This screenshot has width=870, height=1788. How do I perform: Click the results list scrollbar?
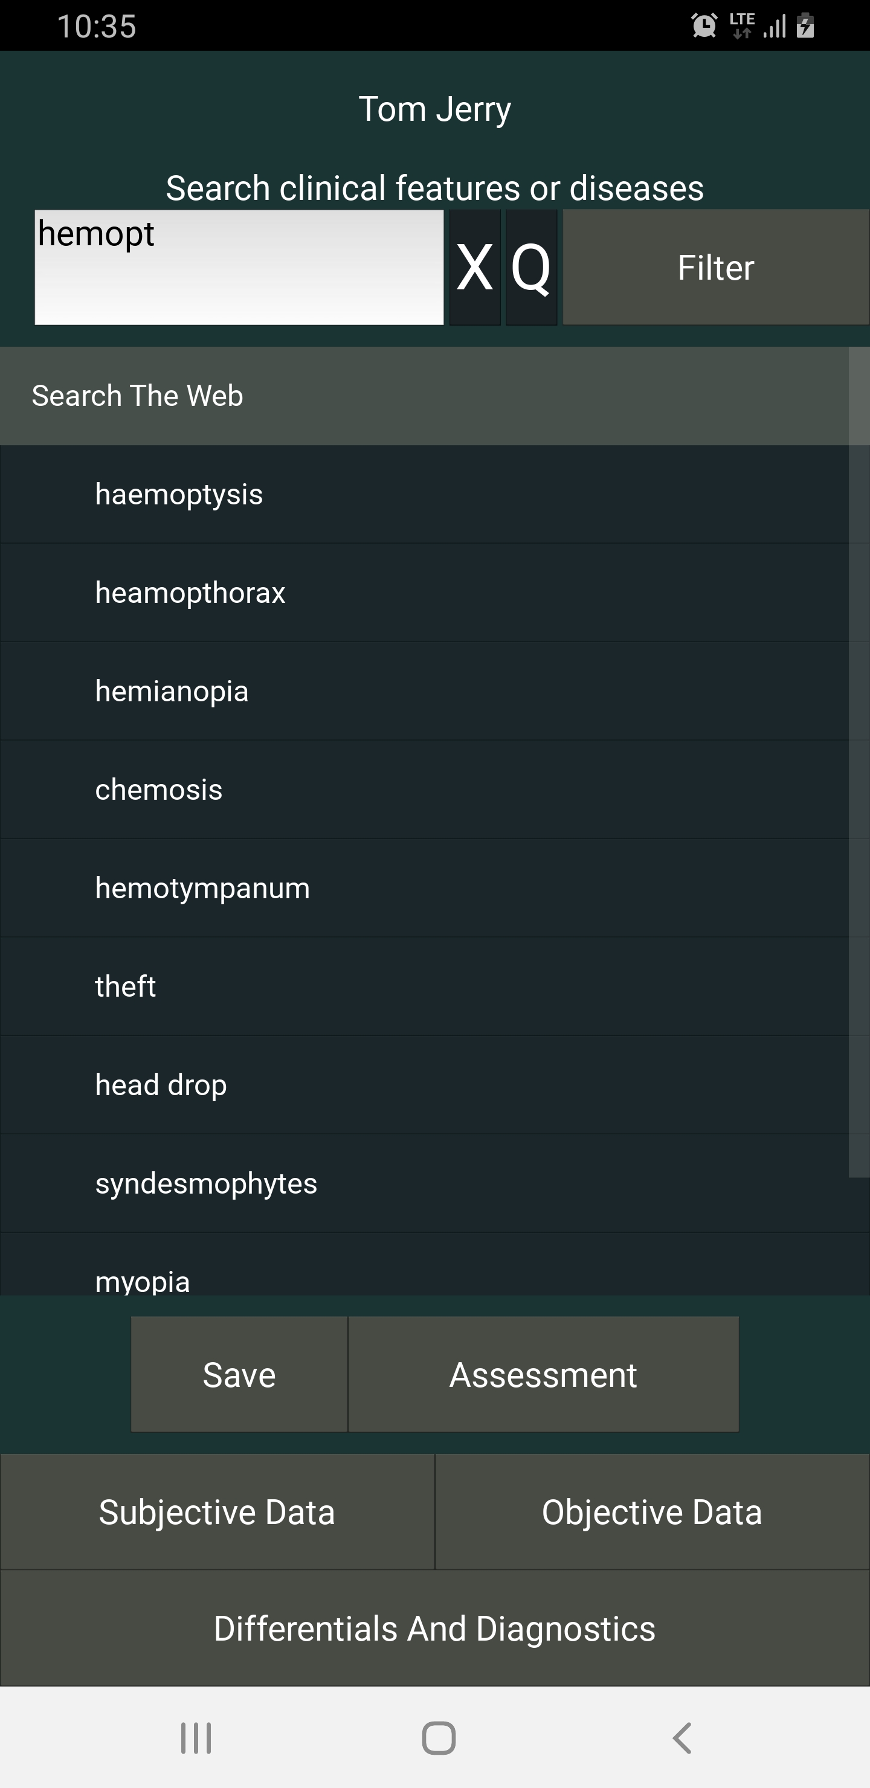pyautogui.click(x=859, y=764)
